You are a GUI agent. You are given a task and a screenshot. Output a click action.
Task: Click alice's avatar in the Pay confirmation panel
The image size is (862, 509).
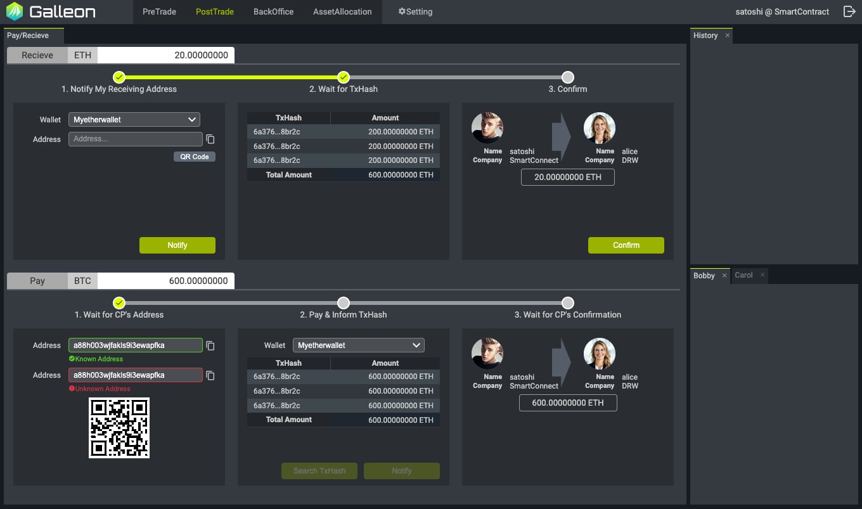coord(599,354)
